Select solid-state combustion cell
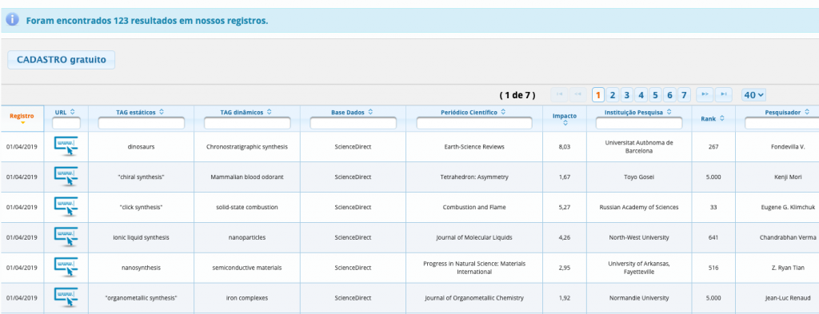The width and height of the screenshot is (819, 314). [x=247, y=207]
